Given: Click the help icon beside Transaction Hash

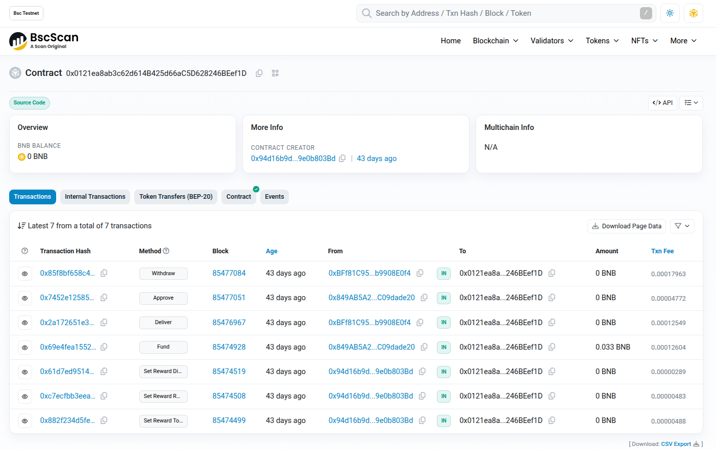Looking at the screenshot, I should (25, 251).
